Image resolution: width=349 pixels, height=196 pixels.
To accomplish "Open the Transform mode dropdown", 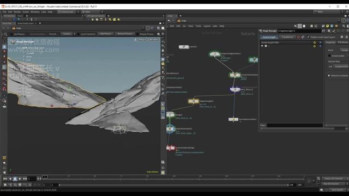I will [x=68, y=34].
